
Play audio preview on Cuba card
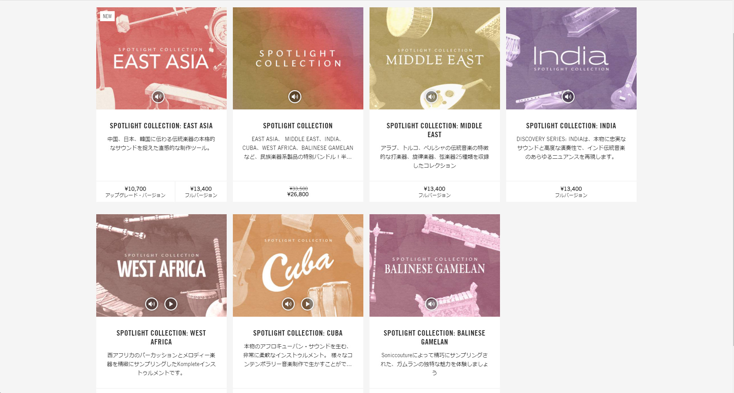pos(288,304)
